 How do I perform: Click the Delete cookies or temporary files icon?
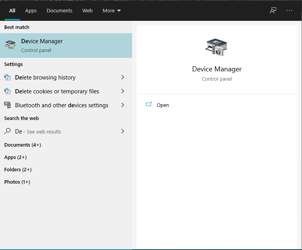pos(7,91)
